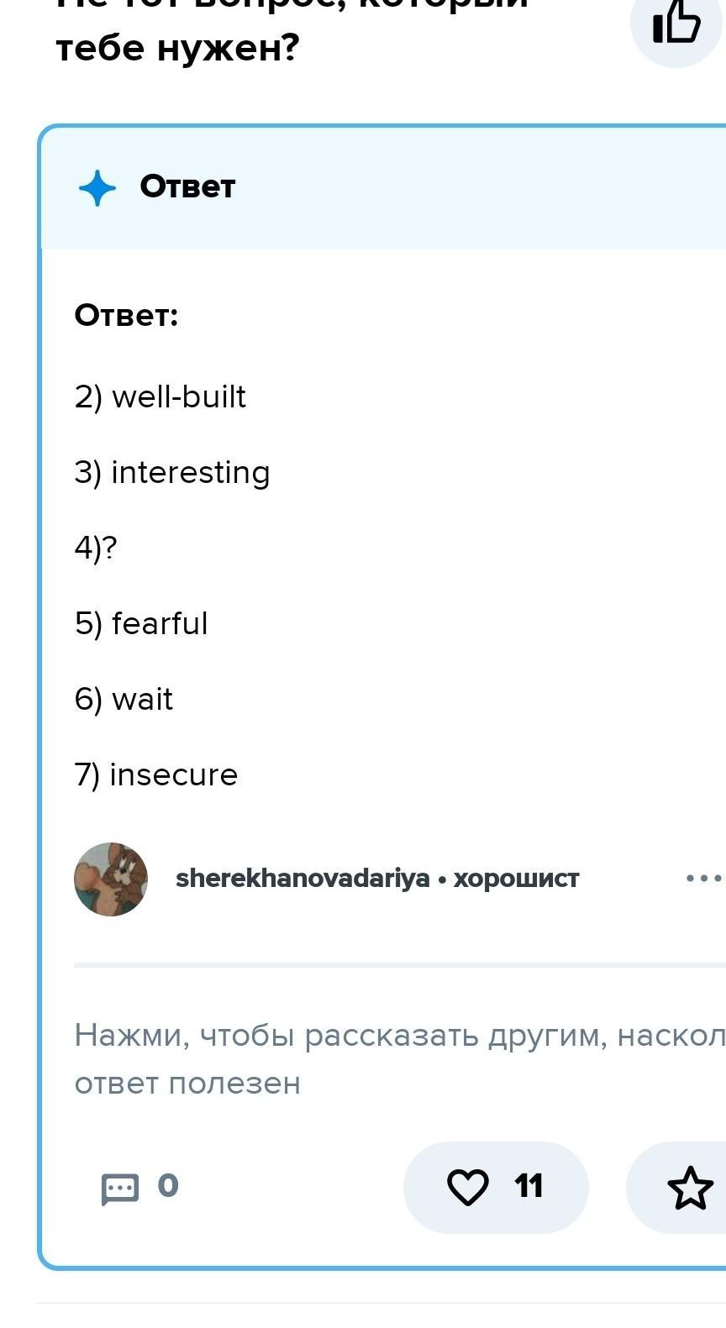Open sherekhanovadariya's avatar picture

coord(111,879)
